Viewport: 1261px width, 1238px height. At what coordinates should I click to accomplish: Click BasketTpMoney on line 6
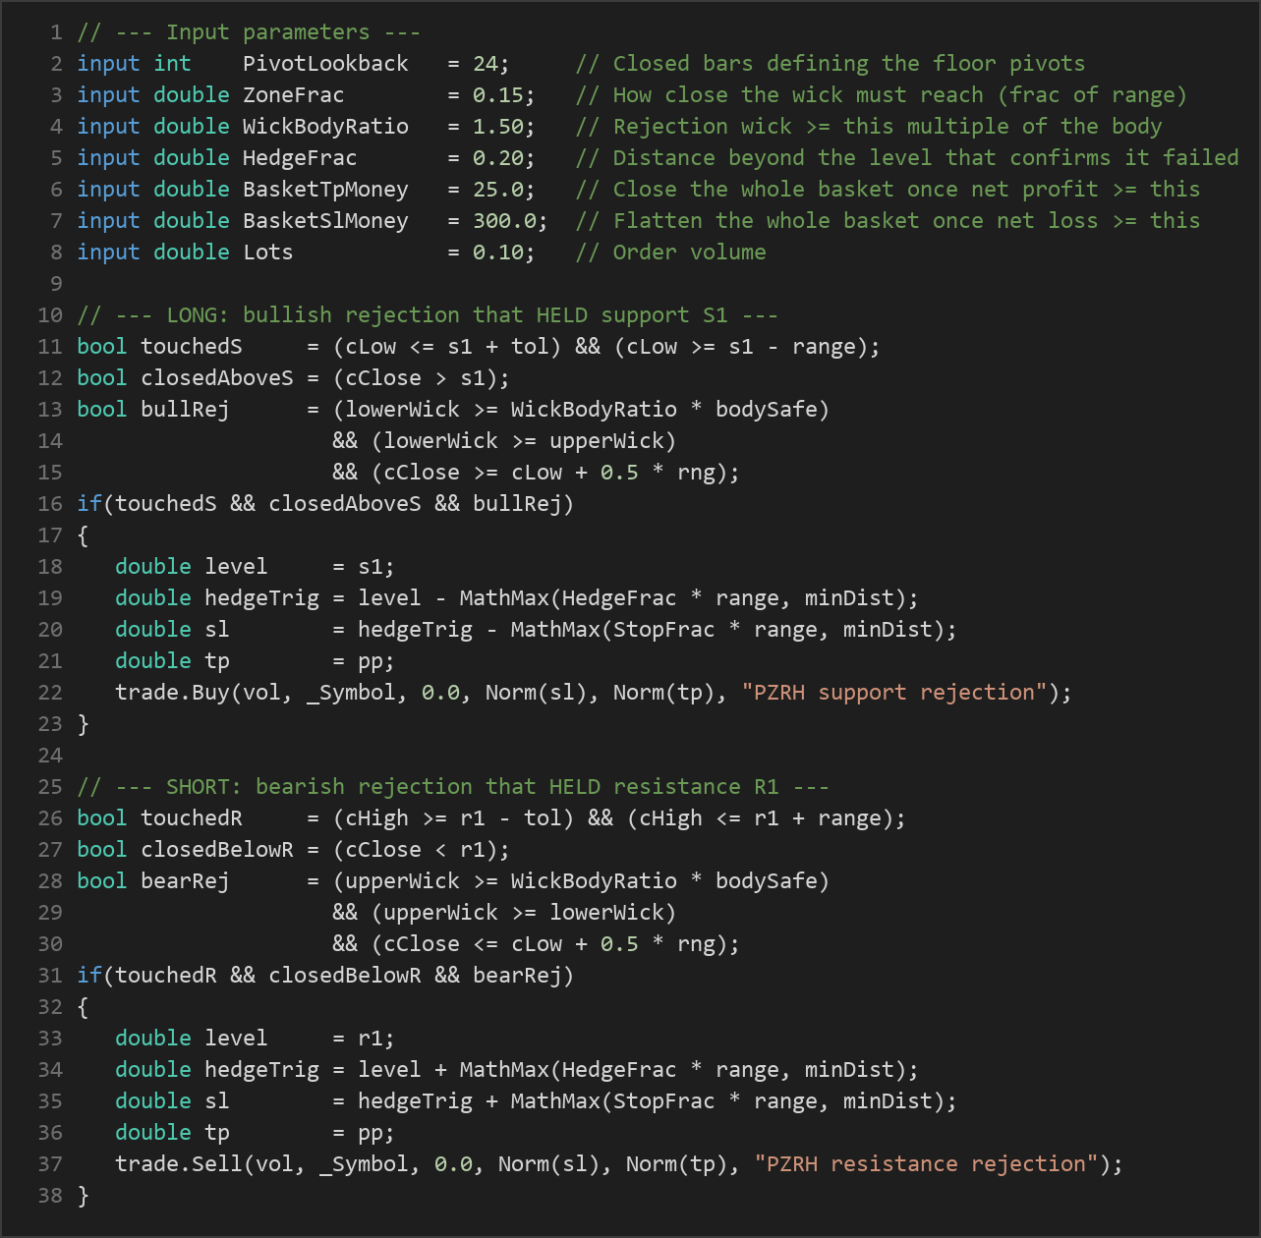pos(325,190)
